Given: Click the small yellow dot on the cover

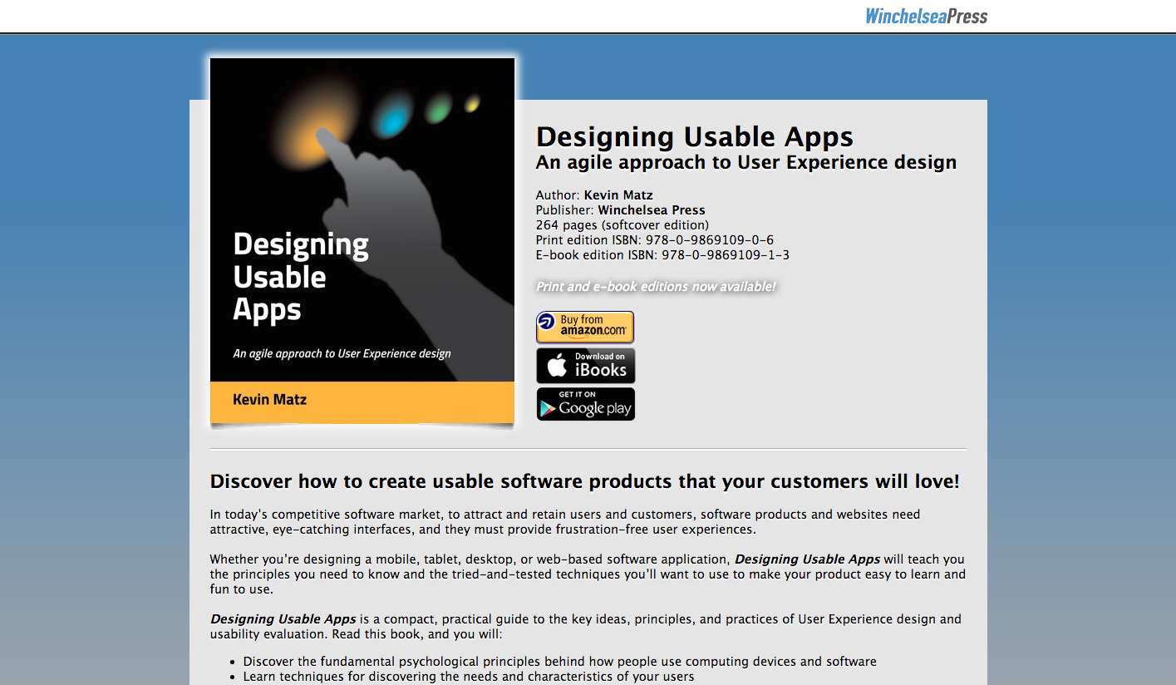Looking at the screenshot, I should tap(472, 104).
